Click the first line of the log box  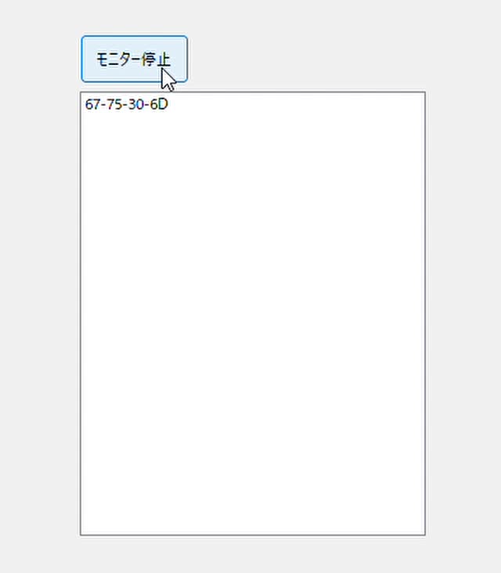click(127, 105)
